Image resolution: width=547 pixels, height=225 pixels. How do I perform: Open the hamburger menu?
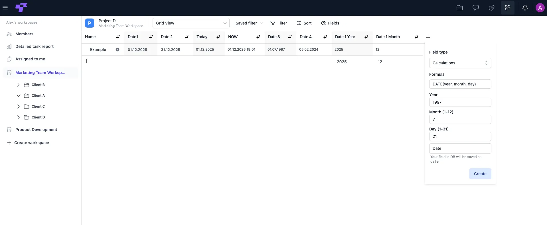pyautogui.click(x=5, y=8)
